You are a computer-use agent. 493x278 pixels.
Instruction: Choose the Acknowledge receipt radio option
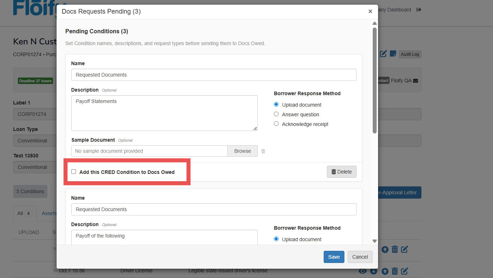point(276,124)
